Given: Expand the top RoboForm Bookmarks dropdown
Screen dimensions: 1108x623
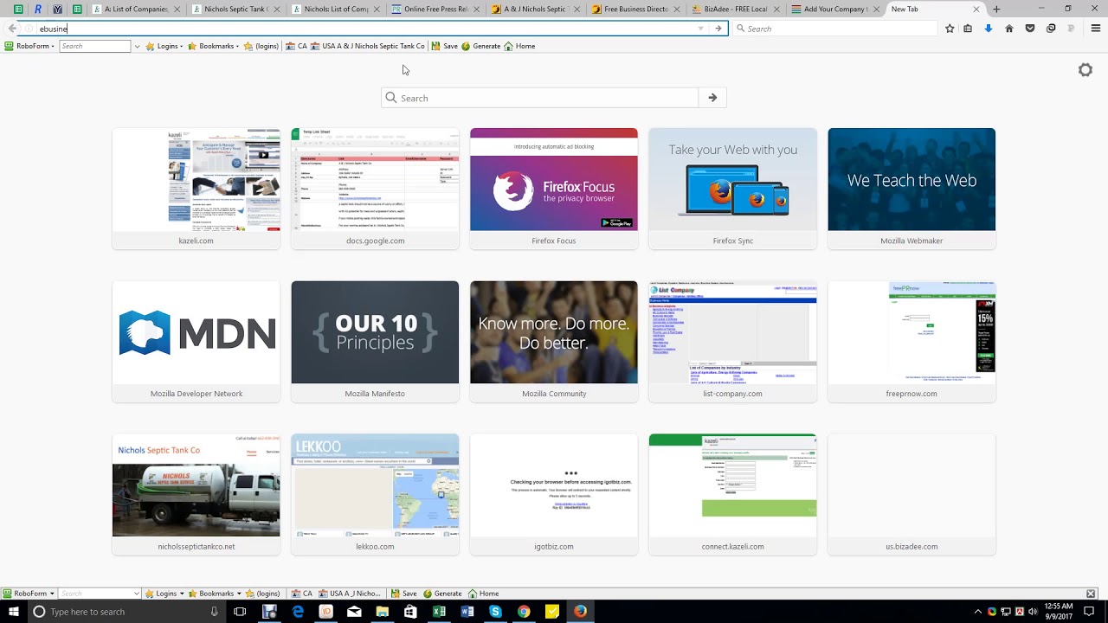Looking at the screenshot, I should (x=239, y=46).
